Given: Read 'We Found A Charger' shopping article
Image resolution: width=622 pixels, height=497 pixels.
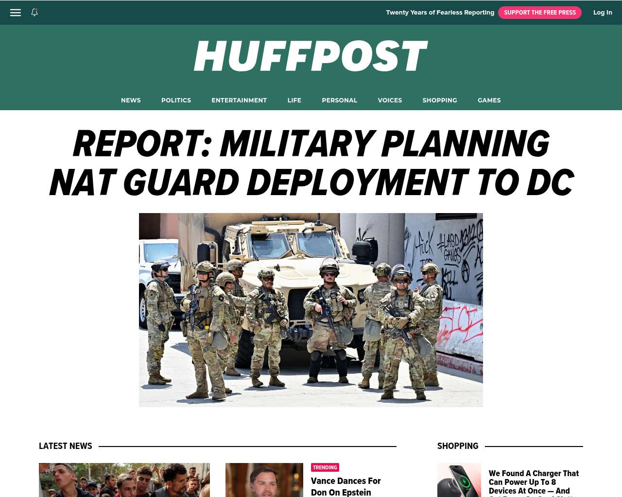Looking at the screenshot, I should coord(534,483).
